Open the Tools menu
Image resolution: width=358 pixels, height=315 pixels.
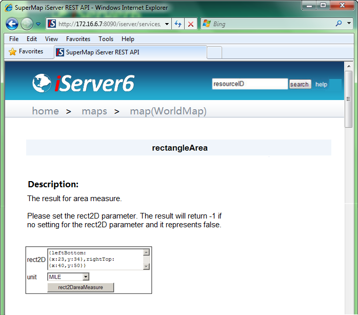pyautogui.click(x=106, y=39)
